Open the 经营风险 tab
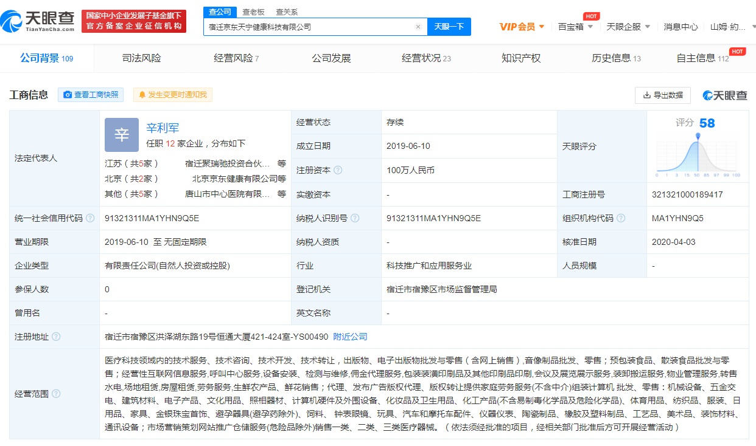 point(236,58)
